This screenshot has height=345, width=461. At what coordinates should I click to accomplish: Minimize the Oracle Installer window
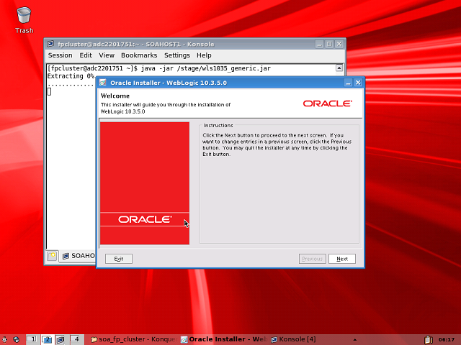coord(348,83)
